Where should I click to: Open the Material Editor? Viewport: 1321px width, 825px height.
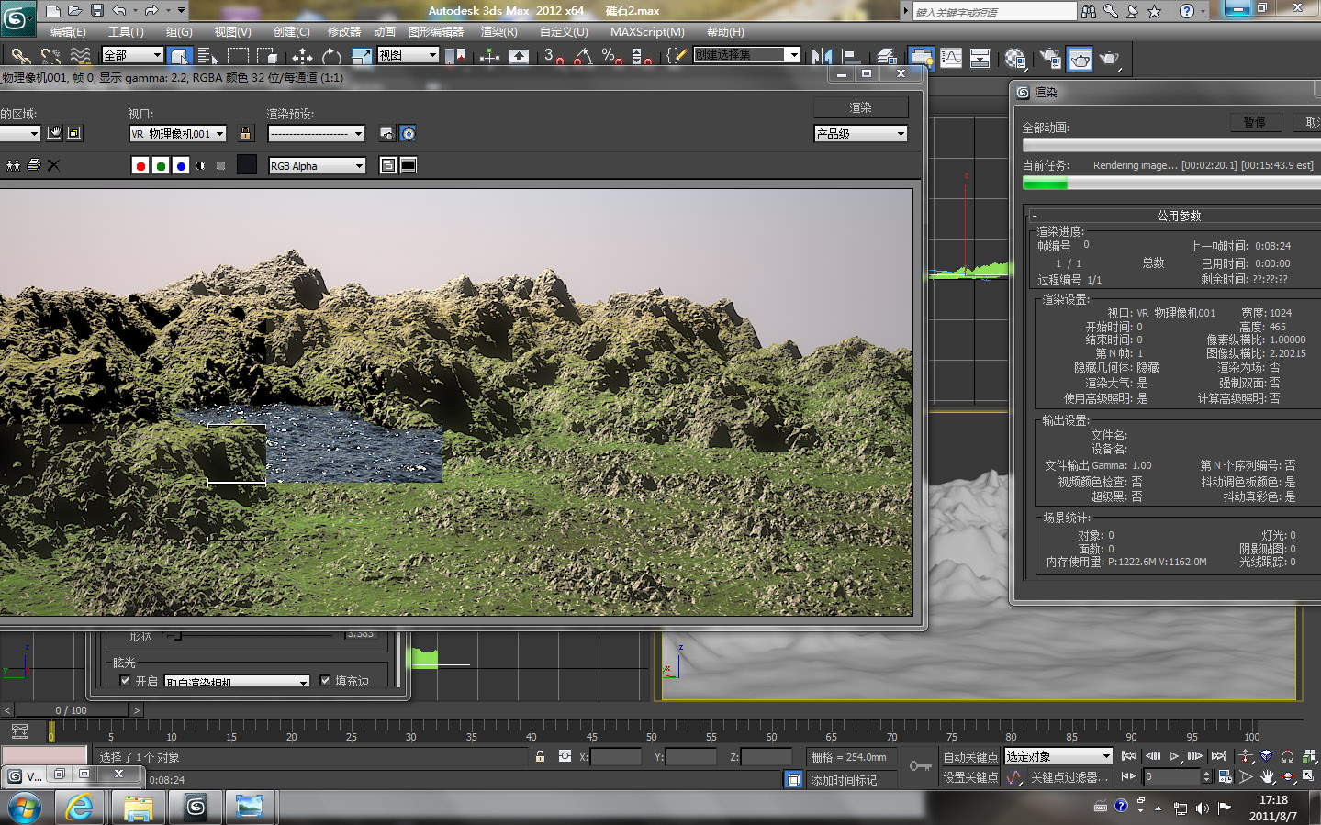[1015, 59]
